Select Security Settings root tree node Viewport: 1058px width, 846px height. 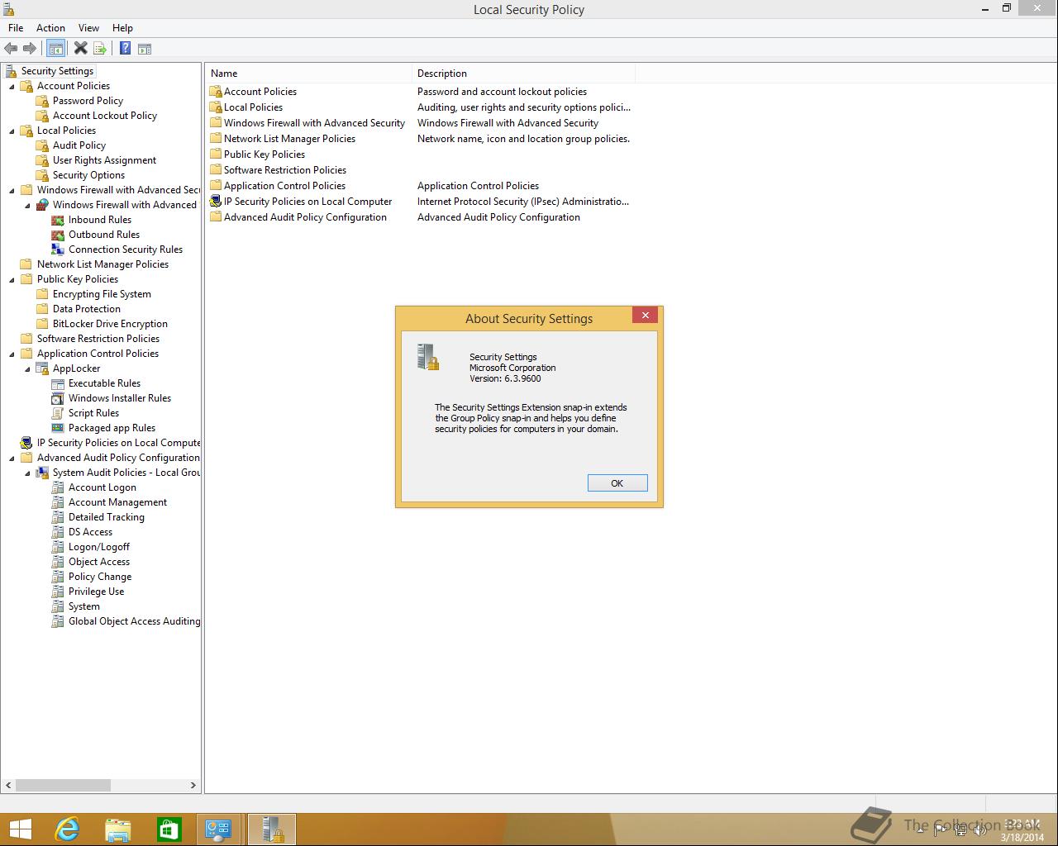pyautogui.click(x=57, y=71)
